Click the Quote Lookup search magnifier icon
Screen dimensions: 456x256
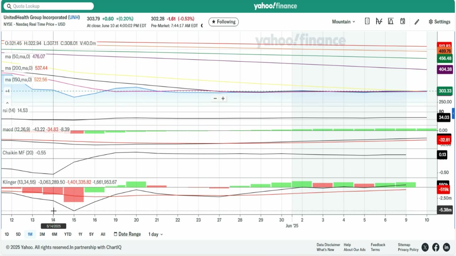9,6
